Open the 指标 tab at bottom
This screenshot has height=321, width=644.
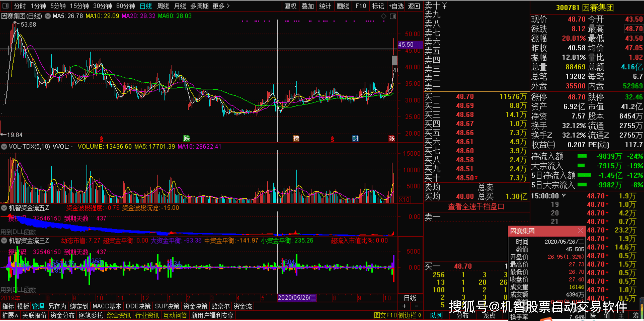pos(8,306)
